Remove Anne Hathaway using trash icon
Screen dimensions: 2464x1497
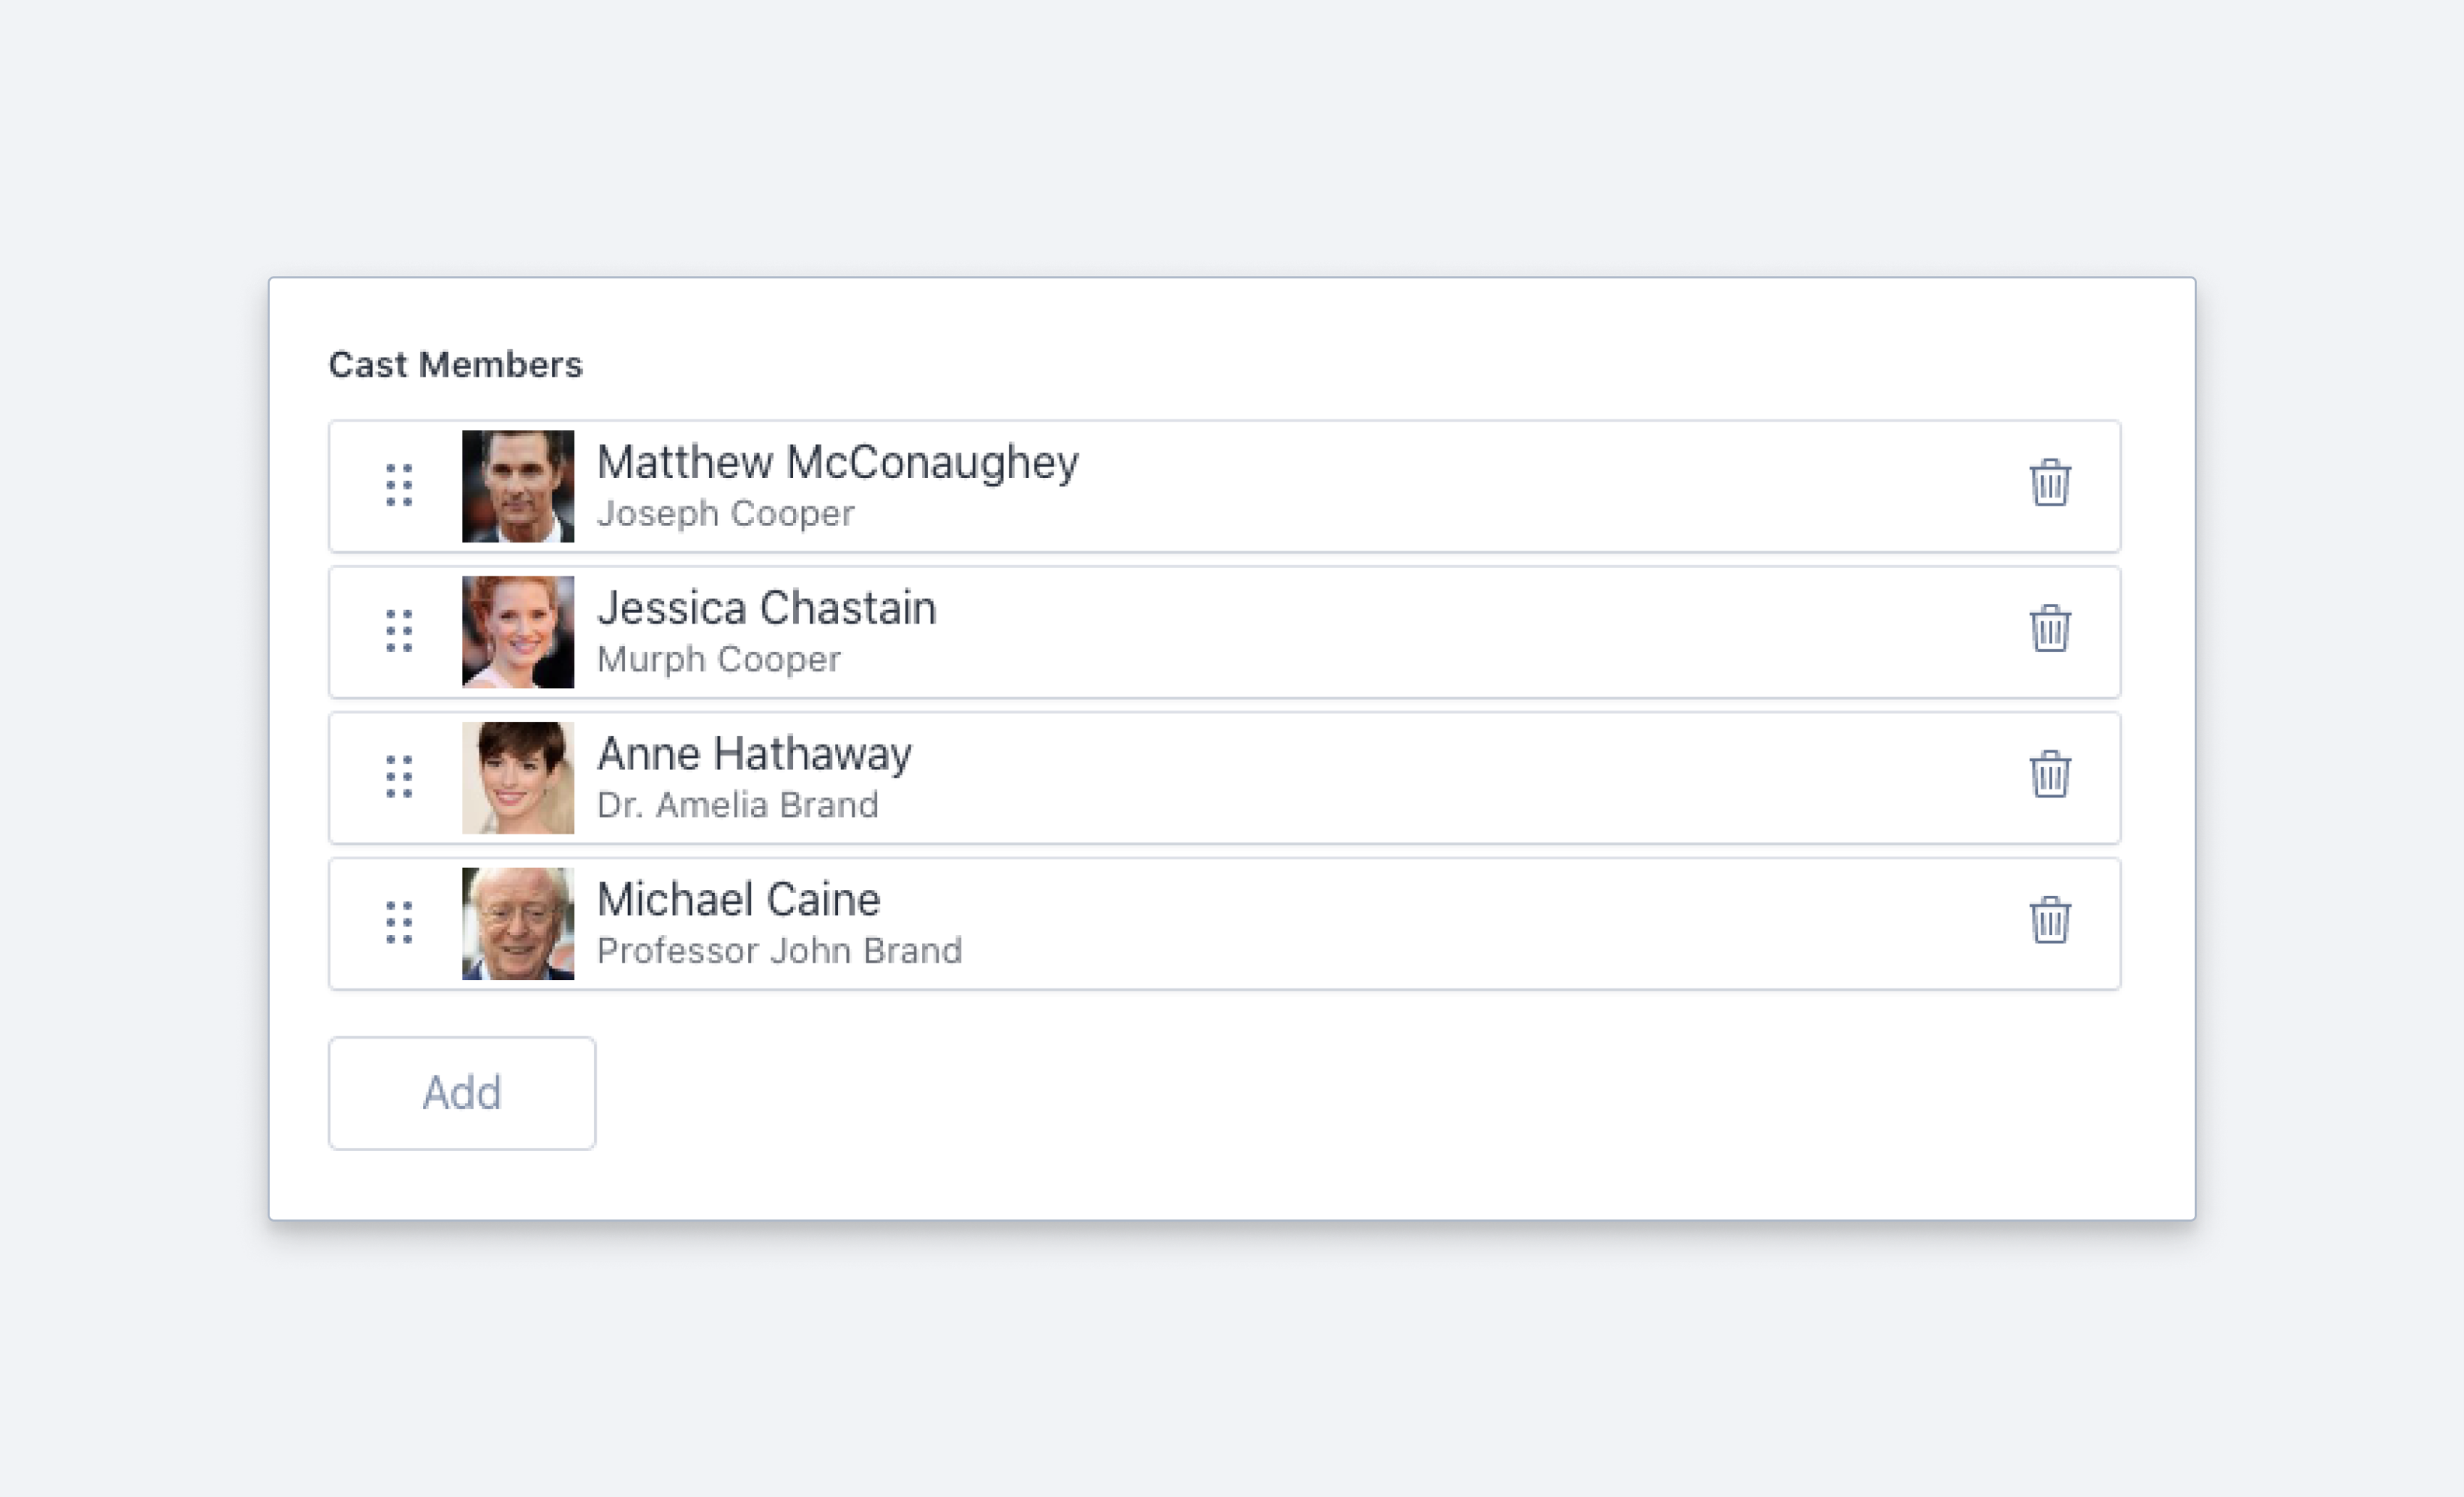coord(2049,775)
